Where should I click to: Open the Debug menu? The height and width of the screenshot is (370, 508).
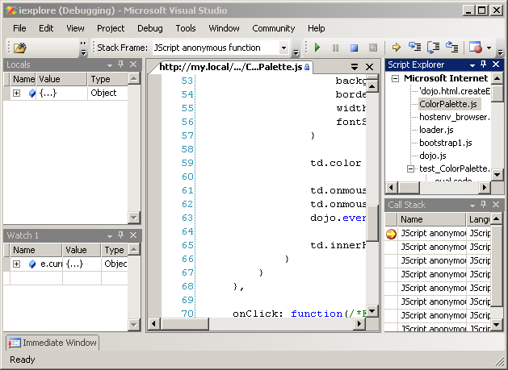(x=150, y=28)
